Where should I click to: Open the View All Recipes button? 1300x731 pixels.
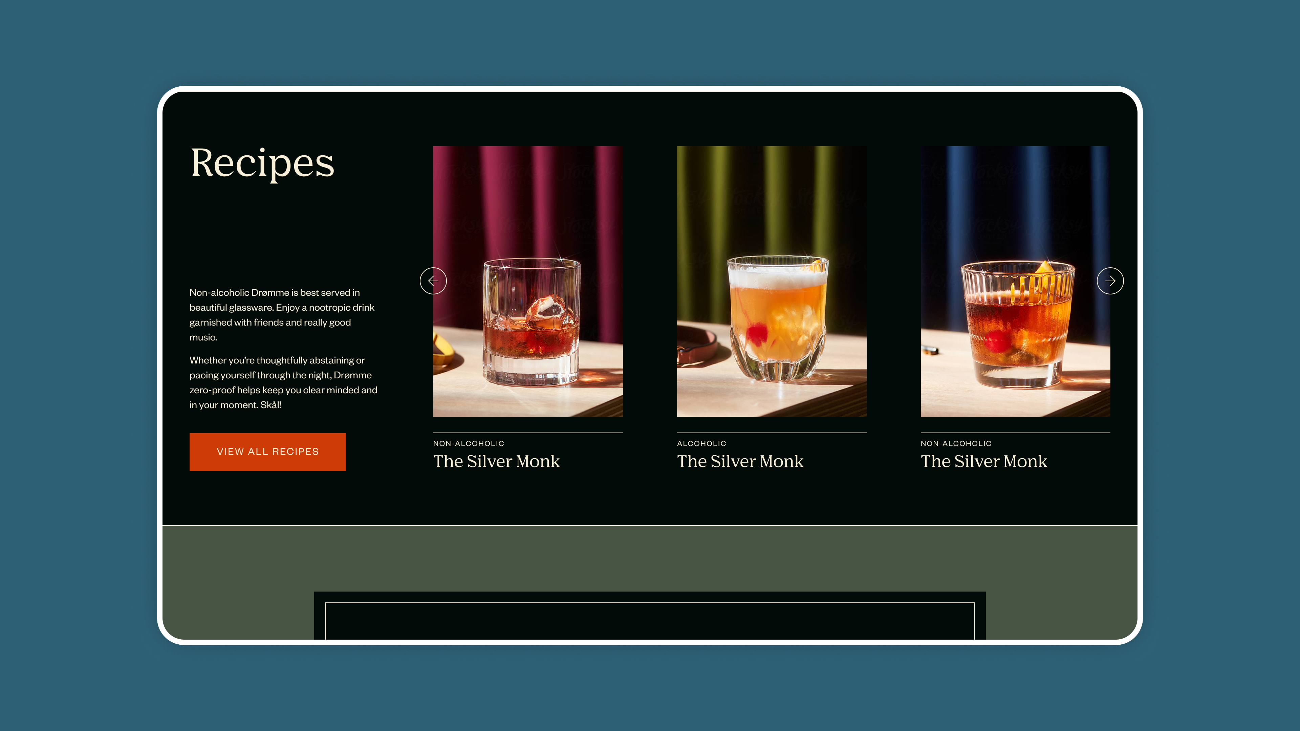pos(267,451)
